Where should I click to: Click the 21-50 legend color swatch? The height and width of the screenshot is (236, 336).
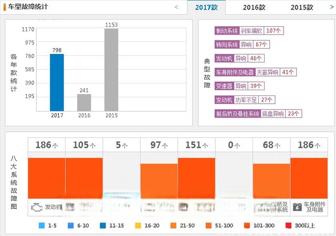click(173, 226)
